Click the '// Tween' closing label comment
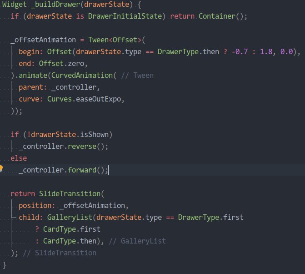Screen dimensions: 305x274 137,76
